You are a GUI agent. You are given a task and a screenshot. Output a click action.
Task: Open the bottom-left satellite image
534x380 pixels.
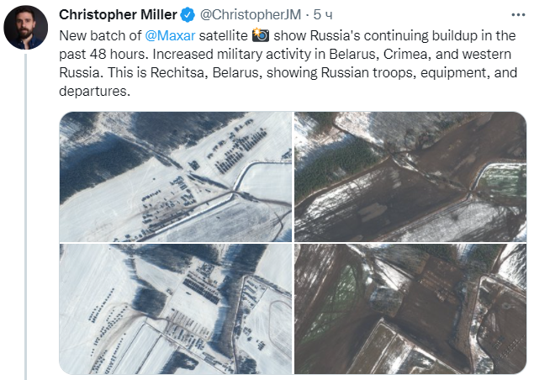[x=175, y=309]
